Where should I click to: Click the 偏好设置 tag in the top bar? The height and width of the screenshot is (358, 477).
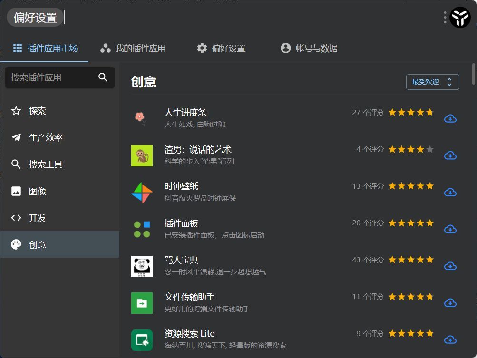[x=35, y=17]
